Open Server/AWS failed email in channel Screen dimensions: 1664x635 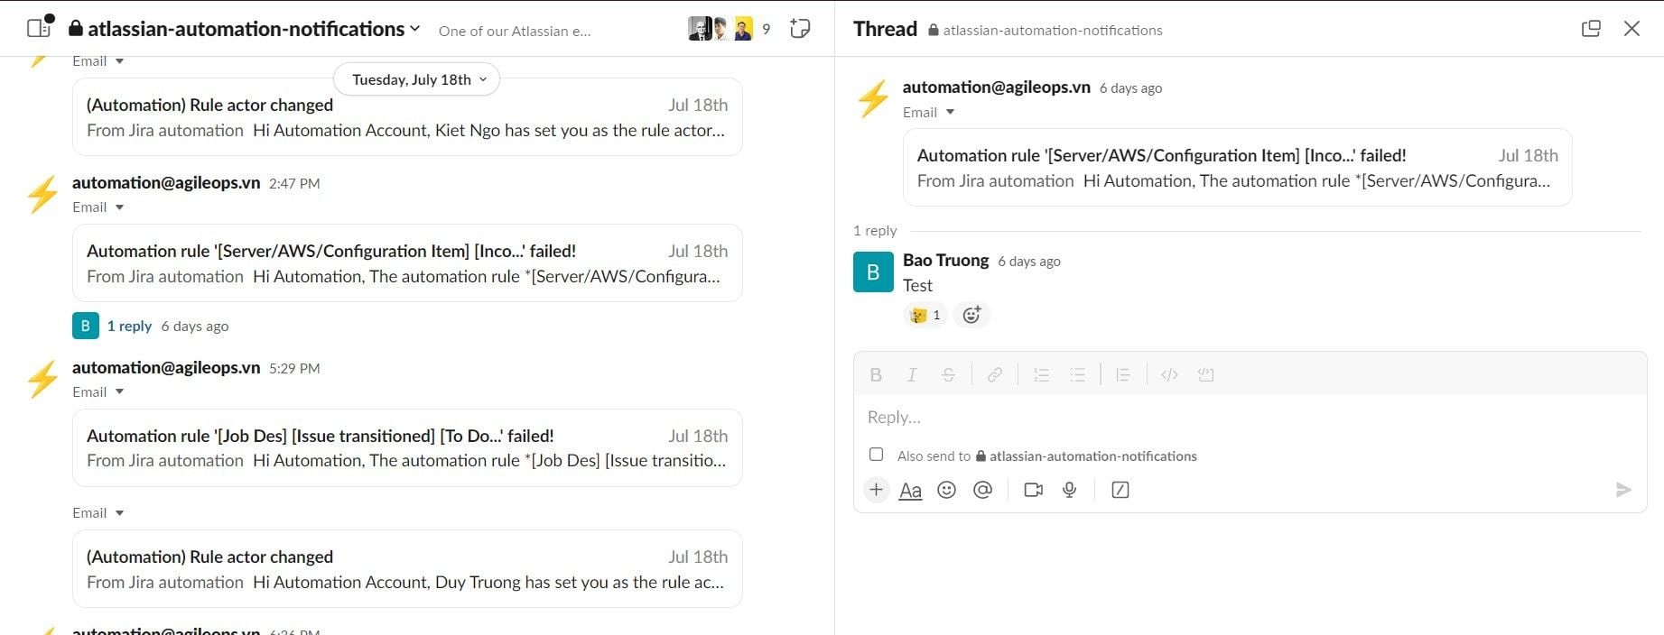[x=407, y=263]
